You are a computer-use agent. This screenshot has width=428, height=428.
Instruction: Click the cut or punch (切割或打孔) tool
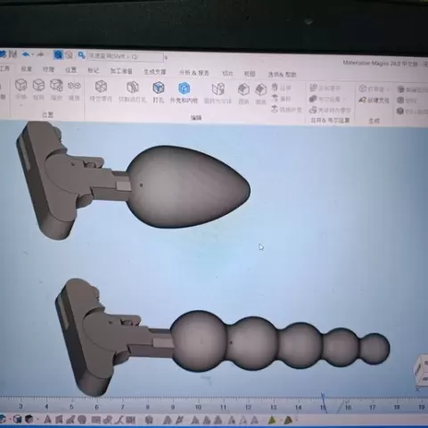tap(133, 92)
